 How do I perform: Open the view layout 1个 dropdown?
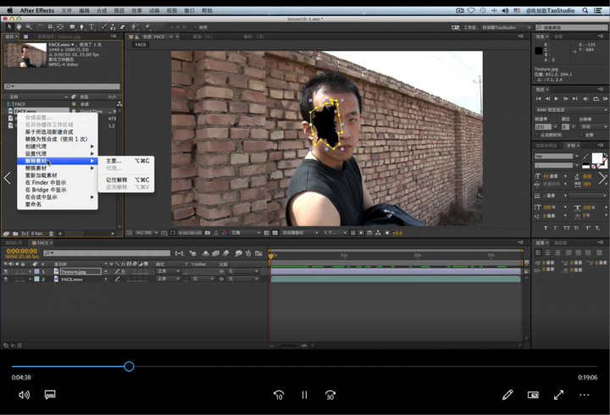point(335,233)
